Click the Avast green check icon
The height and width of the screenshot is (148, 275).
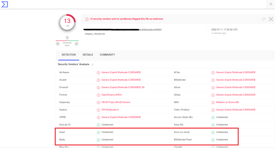pyautogui.click(x=98, y=132)
